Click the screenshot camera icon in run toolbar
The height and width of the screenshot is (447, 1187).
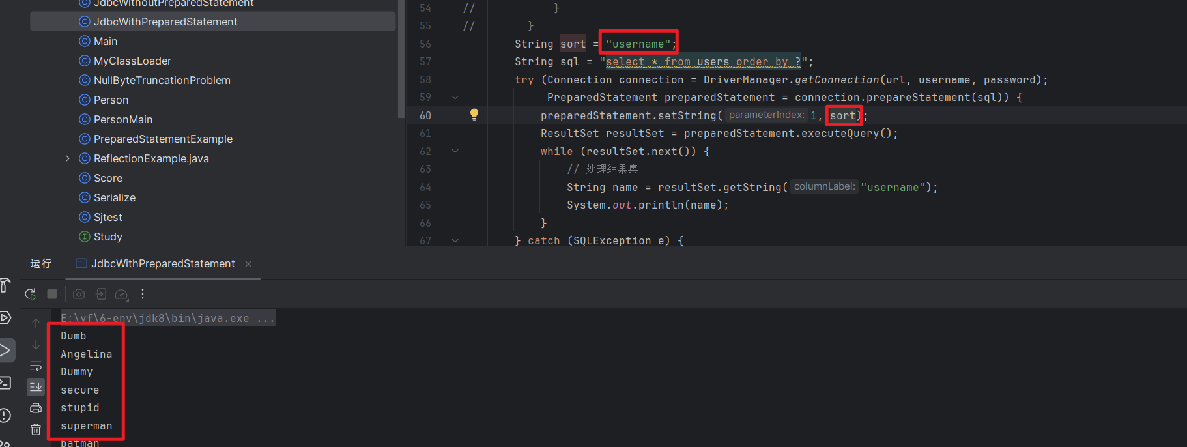point(79,295)
